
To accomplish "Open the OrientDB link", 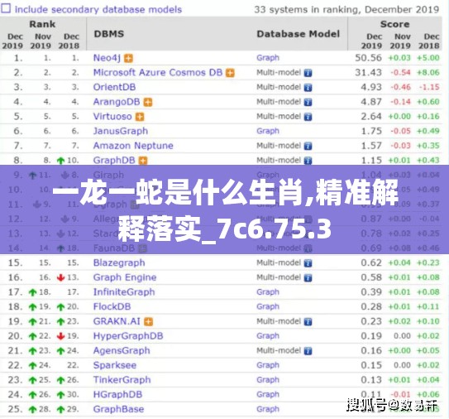I will click(114, 87).
